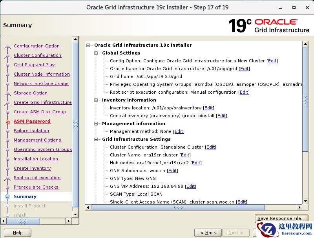The width and height of the screenshot is (314, 238).
Task: Go to Configuration Option step
Action: (x=37, y=46)
